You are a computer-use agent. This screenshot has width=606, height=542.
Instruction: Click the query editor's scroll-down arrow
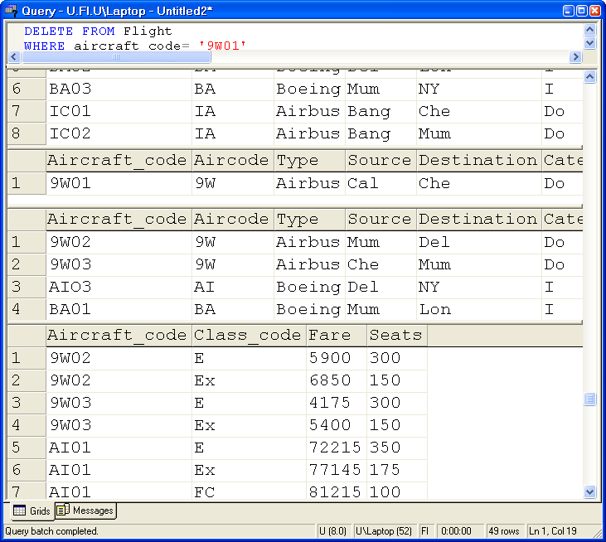coord(589,43)
